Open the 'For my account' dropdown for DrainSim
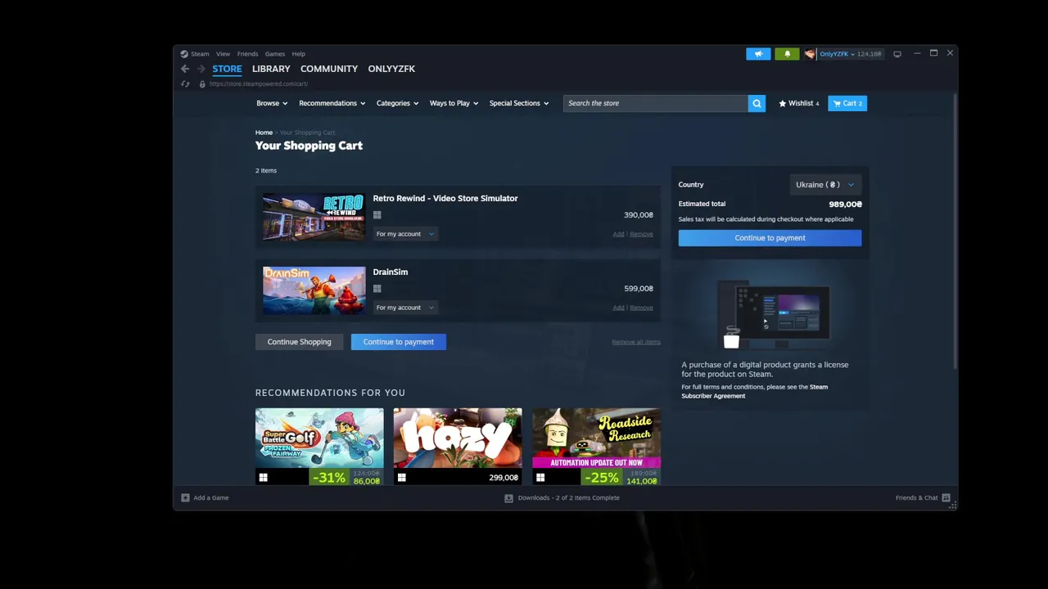Screen dimensions: 1048x589 [x=405, y=308]
